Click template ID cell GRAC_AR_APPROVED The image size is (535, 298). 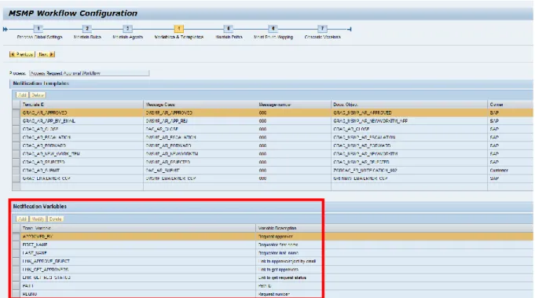pos(82,112)
